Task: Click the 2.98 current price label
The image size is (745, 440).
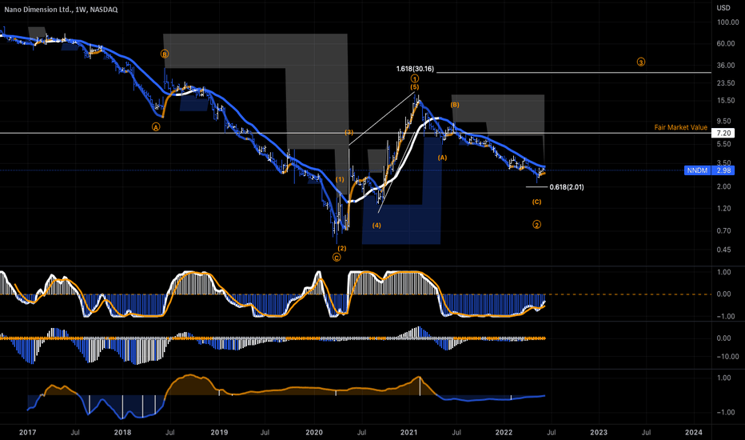Action: tap(723, 170)
